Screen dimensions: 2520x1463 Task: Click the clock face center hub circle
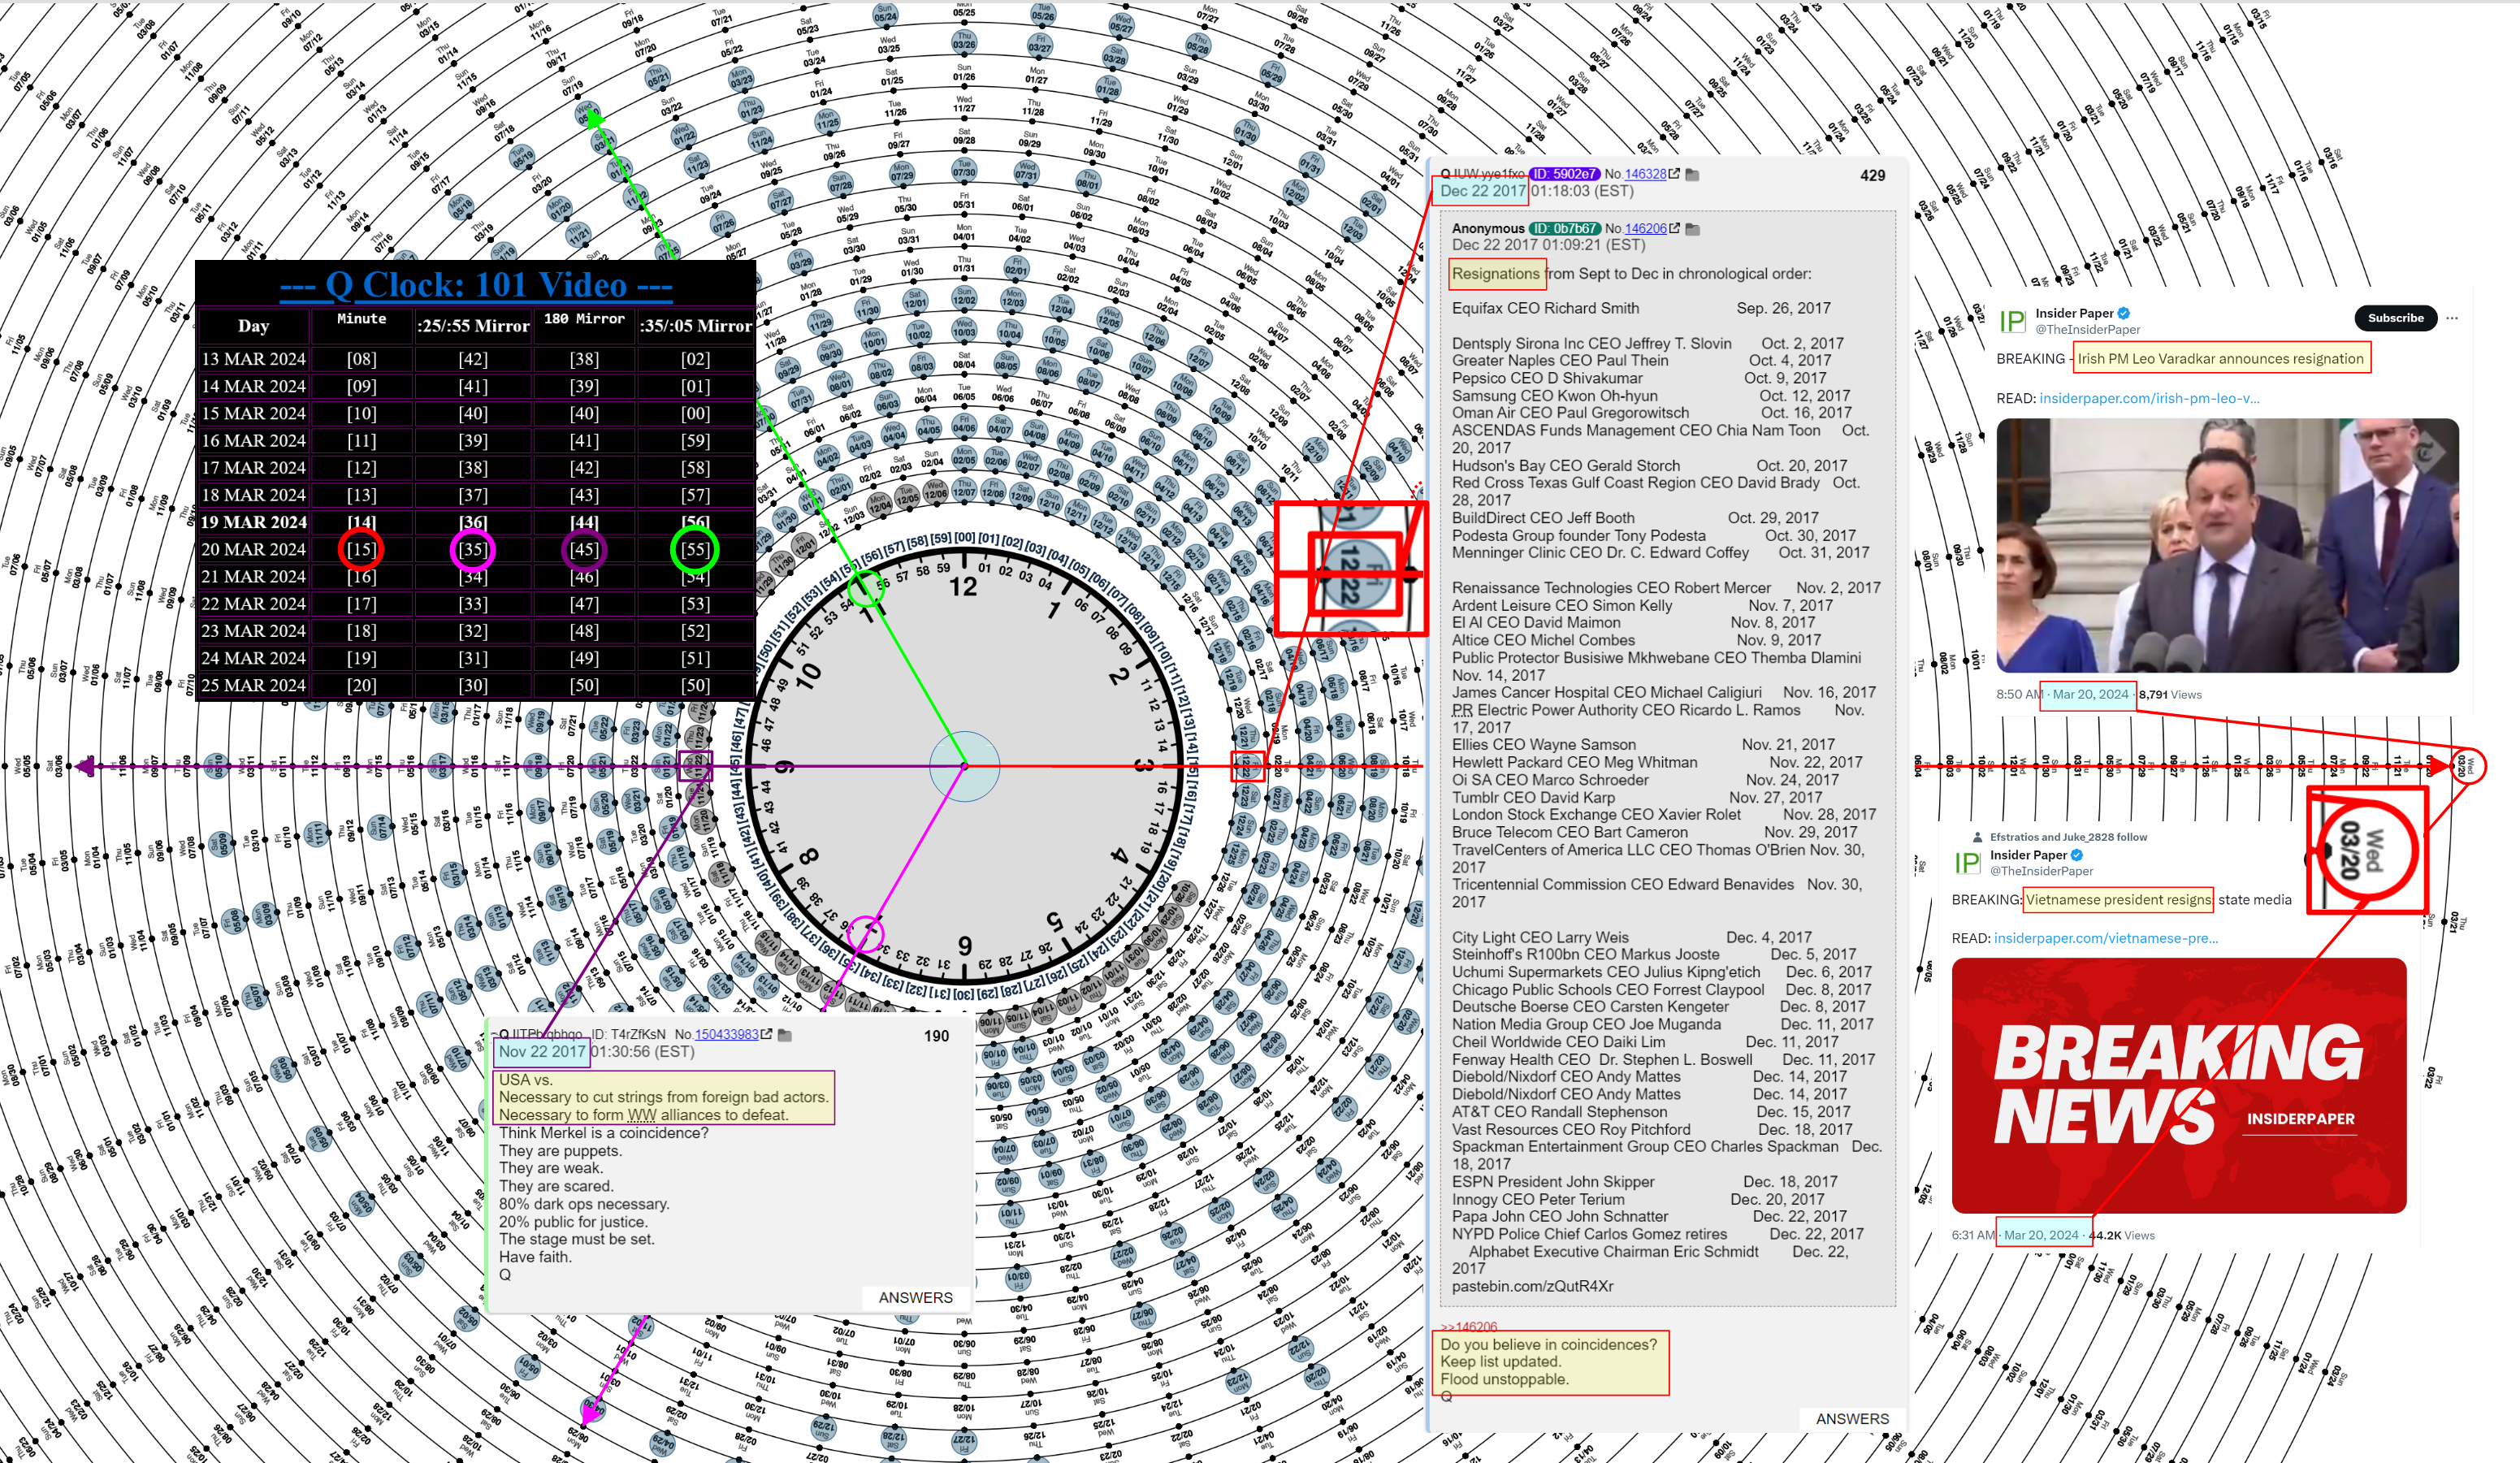coord(964,766)
